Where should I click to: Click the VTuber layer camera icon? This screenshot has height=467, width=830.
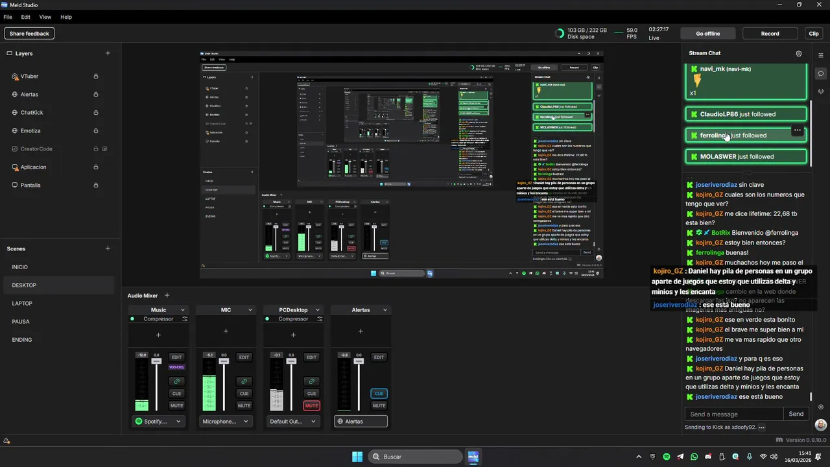[x=15, y=77]
